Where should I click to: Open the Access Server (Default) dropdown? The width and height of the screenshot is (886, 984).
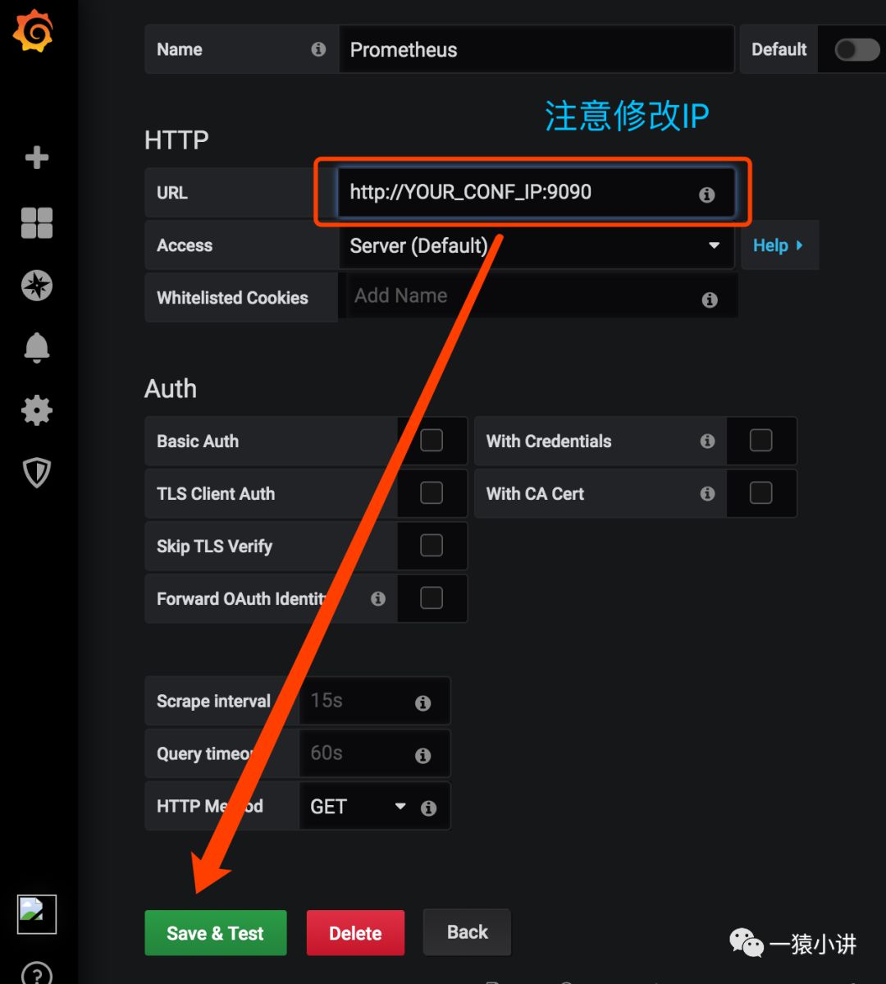pyautogui.click(x=537, y=245)
